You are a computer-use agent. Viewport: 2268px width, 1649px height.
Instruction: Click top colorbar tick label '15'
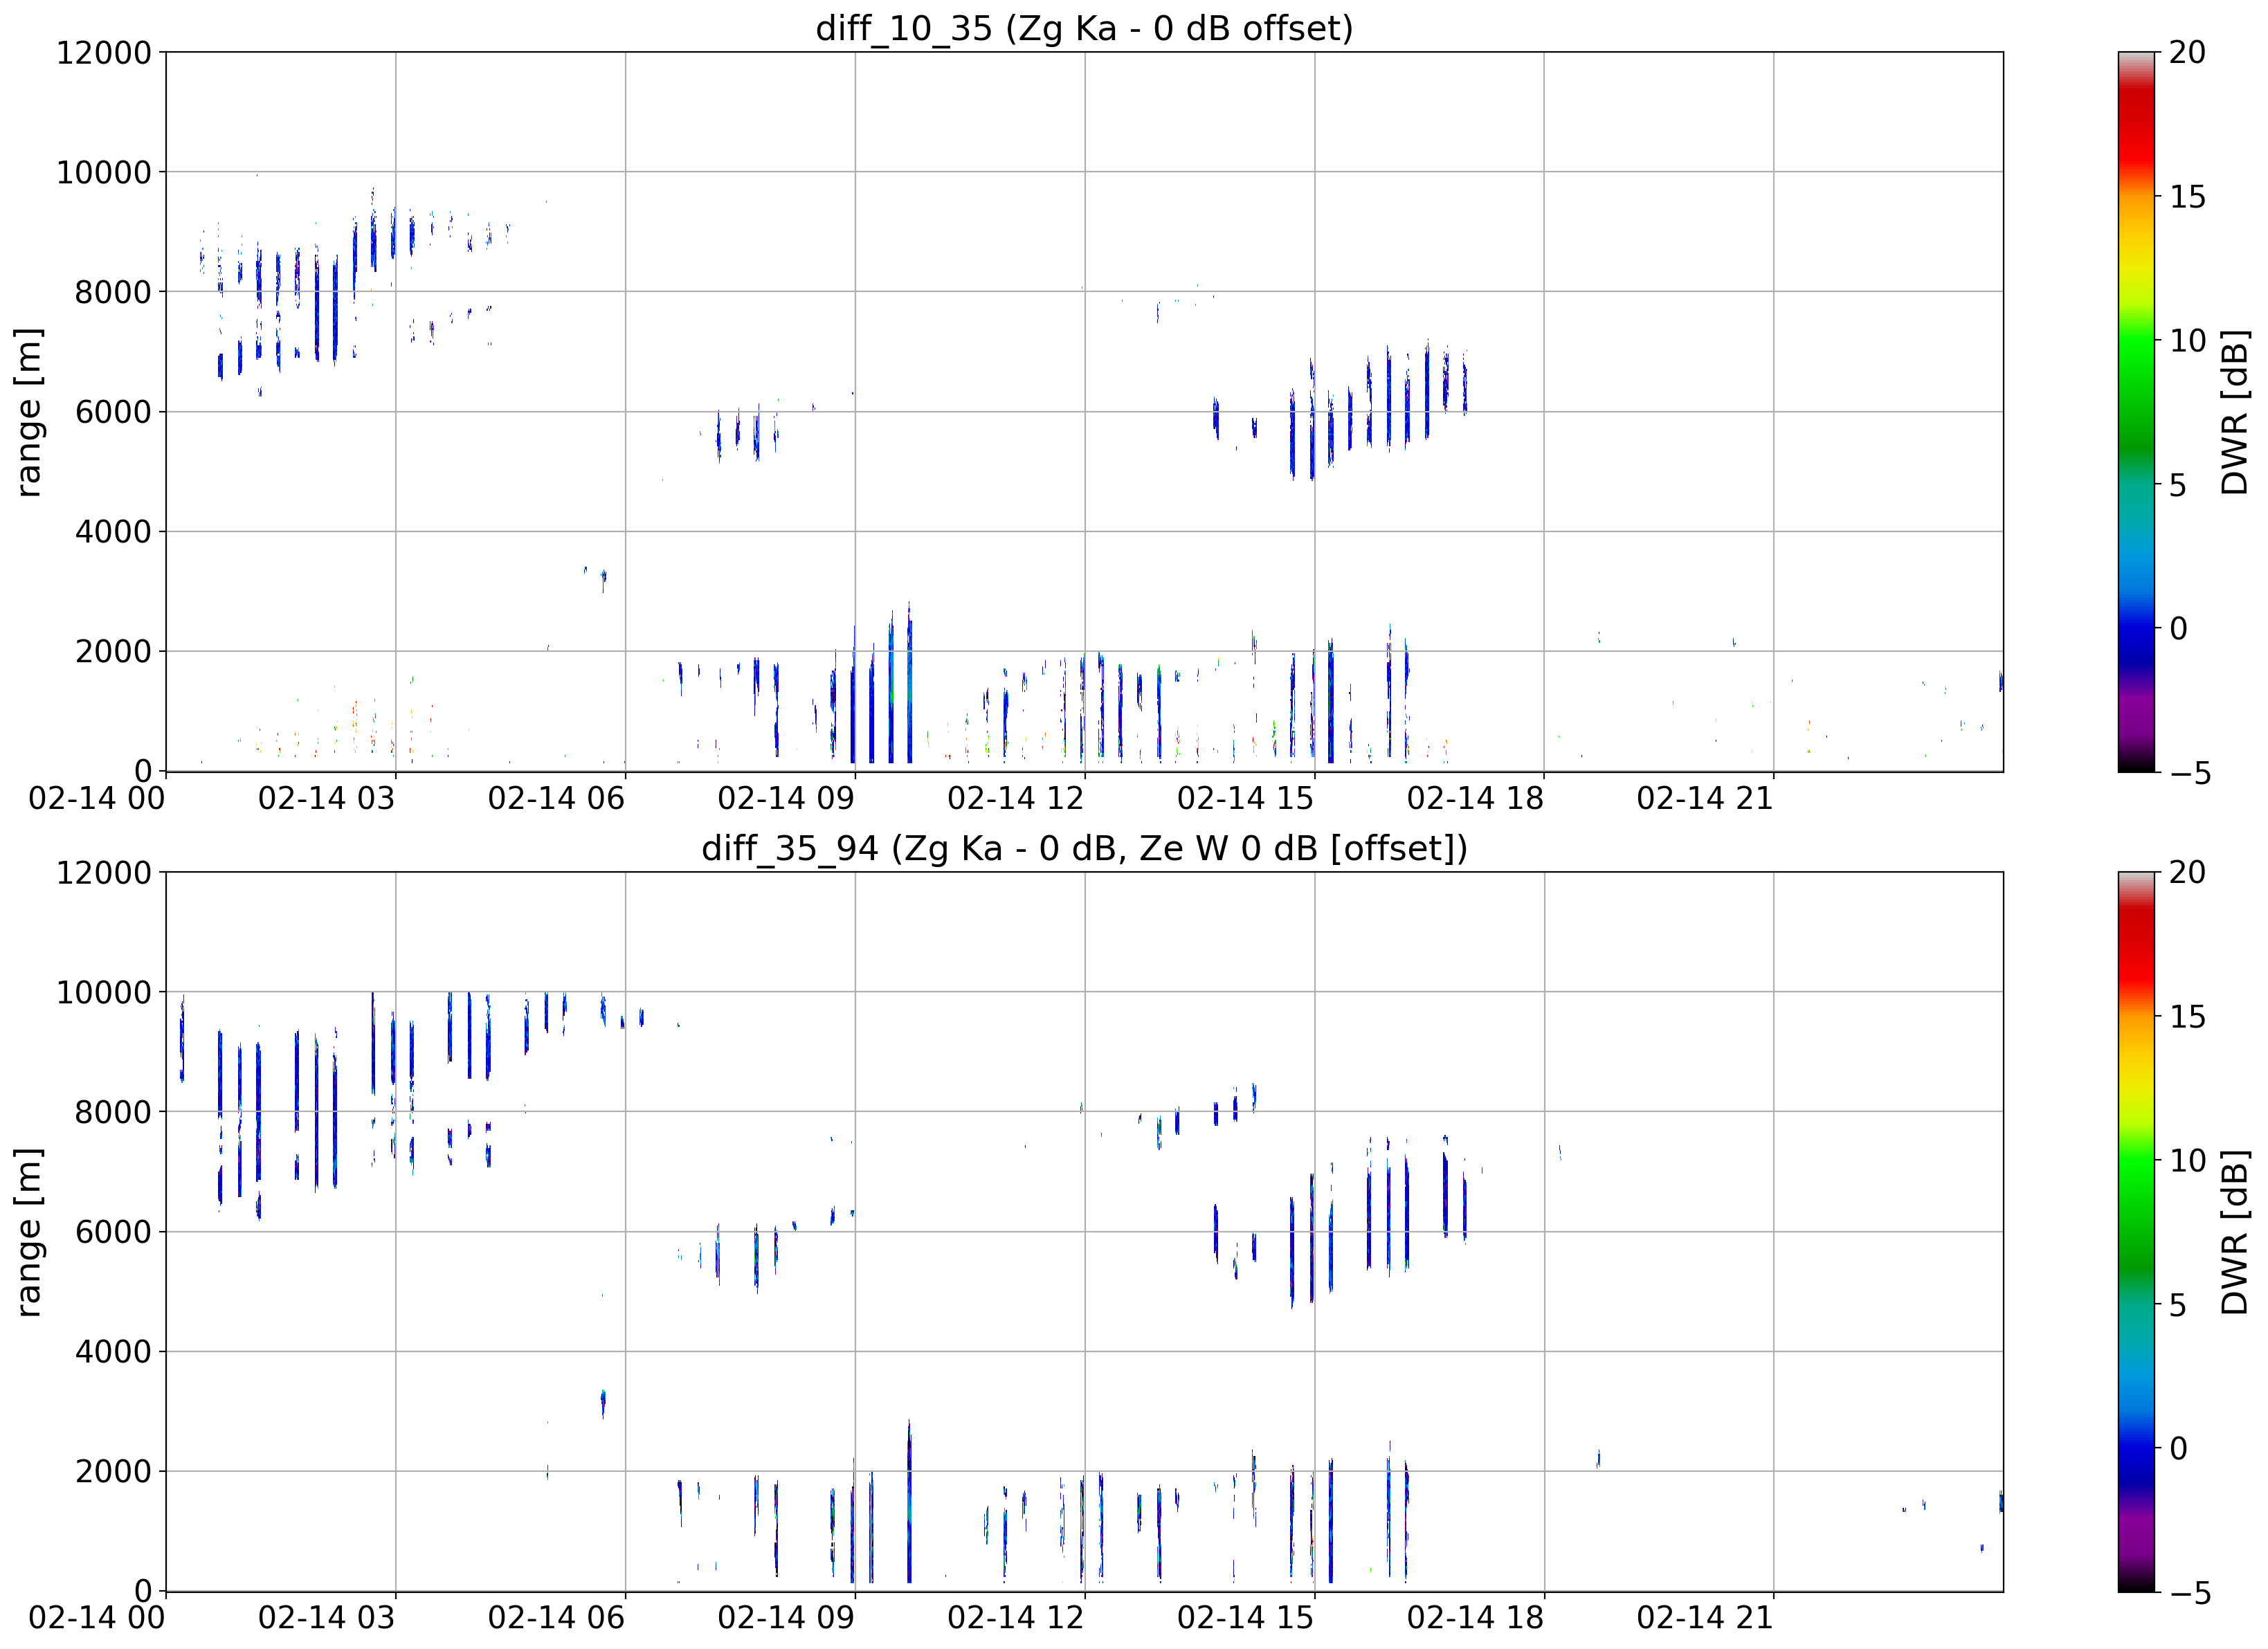pos(2188,197)
